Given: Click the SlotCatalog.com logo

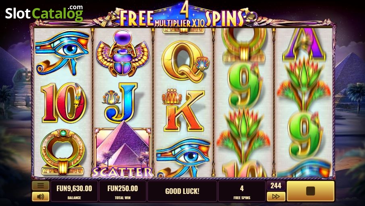Looking at the screenshot, I should click(x=44, y=13).
